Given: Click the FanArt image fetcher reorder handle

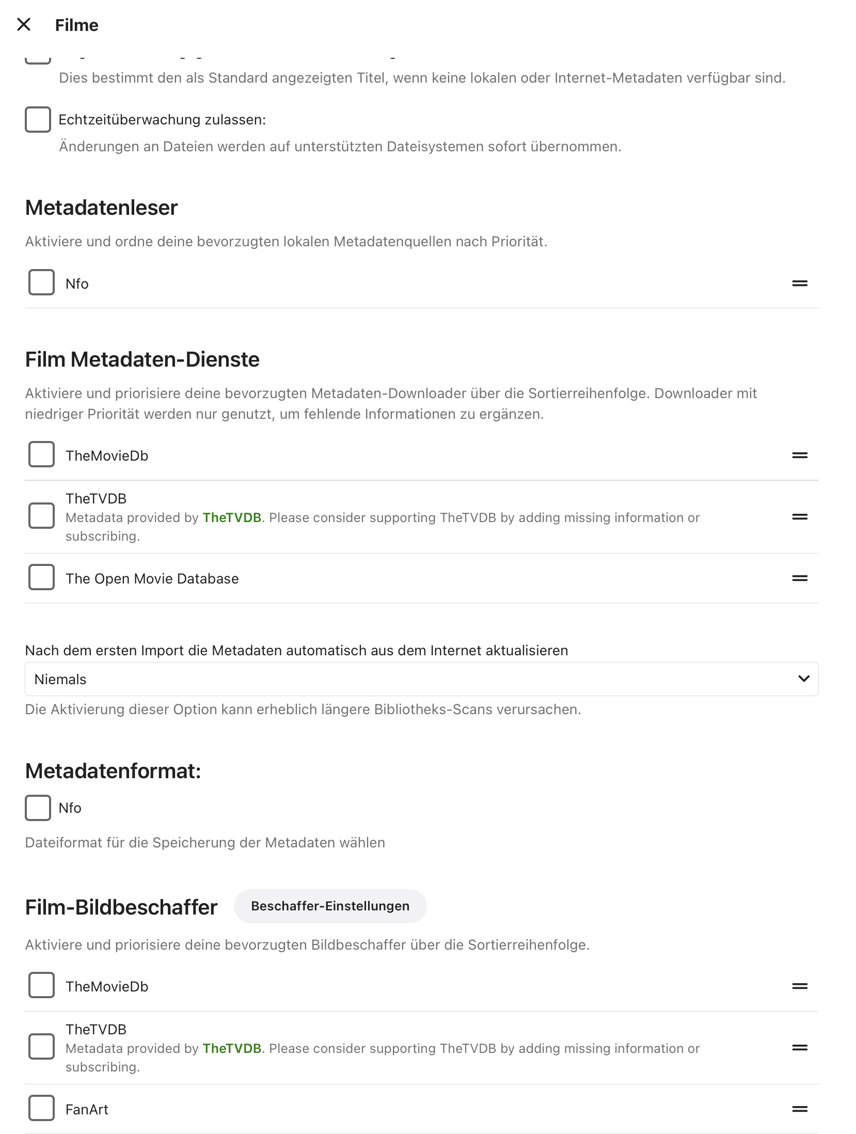Looking at the screenshot, I should click(799, 1109).
